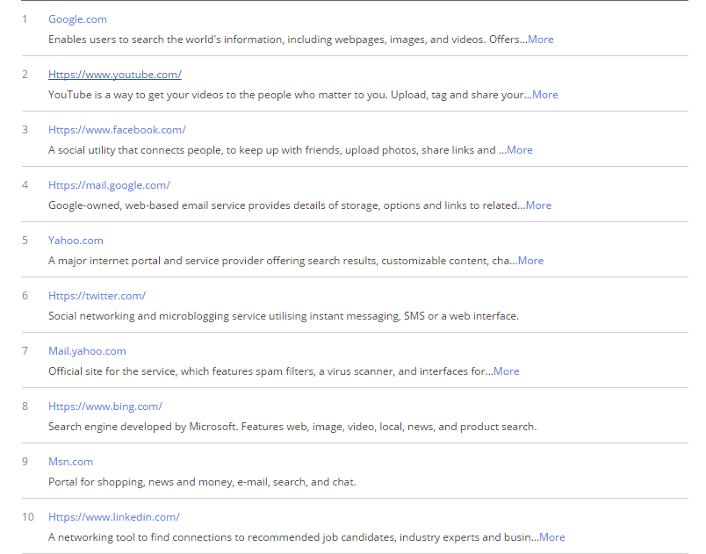Viewport: 706px width, 554px height.
Task: Select the text 'Official site for the service'
Action: (113, 371)
